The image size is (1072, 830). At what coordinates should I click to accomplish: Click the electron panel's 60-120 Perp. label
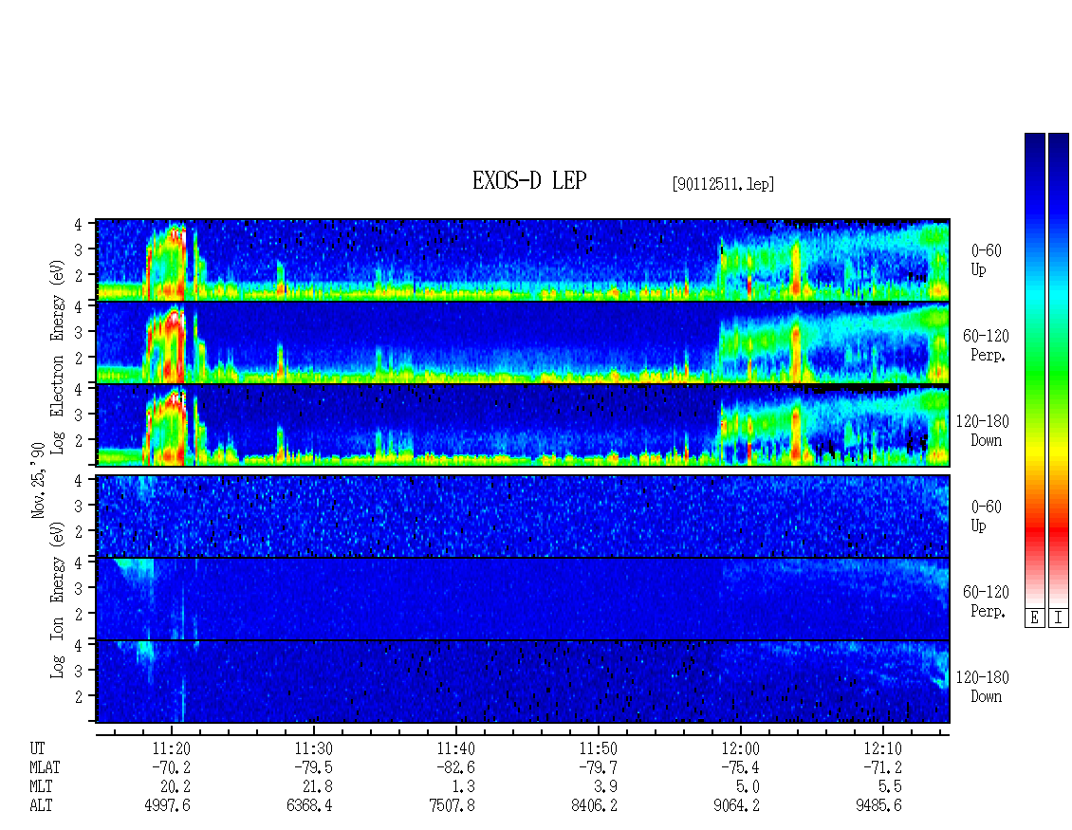[x=986, y=345]
